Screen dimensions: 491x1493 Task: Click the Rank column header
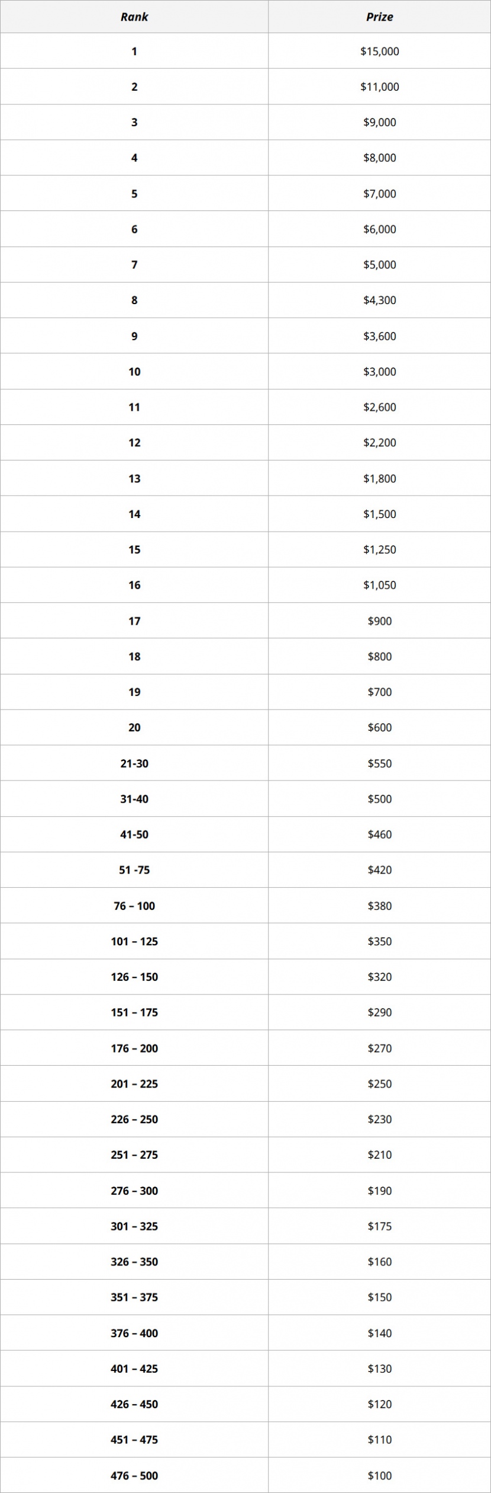(134, 17)
